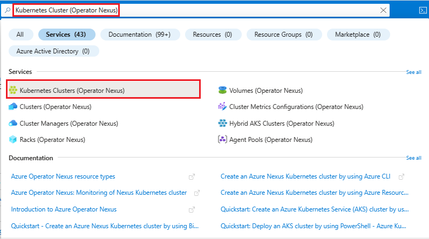Image resolution: width=429 pixels, height=239 pixels.
Task: Click See all for Services
Action: pos(413,72)
